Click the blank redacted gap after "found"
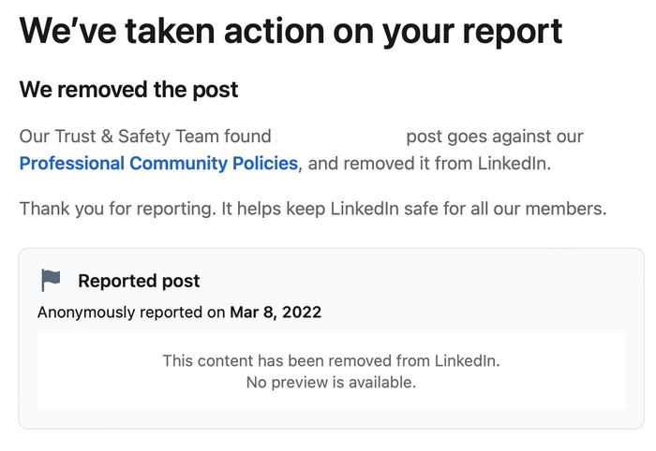656x451 pixels. coord(337,137)
